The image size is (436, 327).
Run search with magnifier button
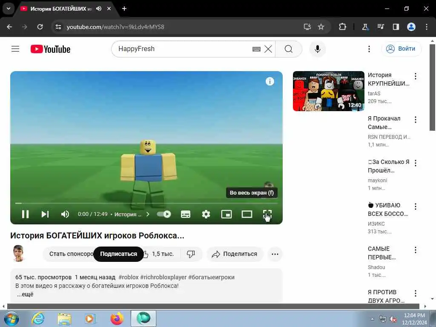289,49
